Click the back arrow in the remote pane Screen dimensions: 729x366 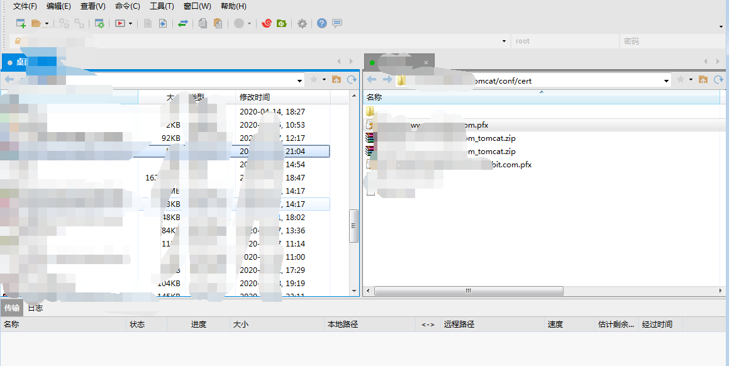[x=371, y=80]
